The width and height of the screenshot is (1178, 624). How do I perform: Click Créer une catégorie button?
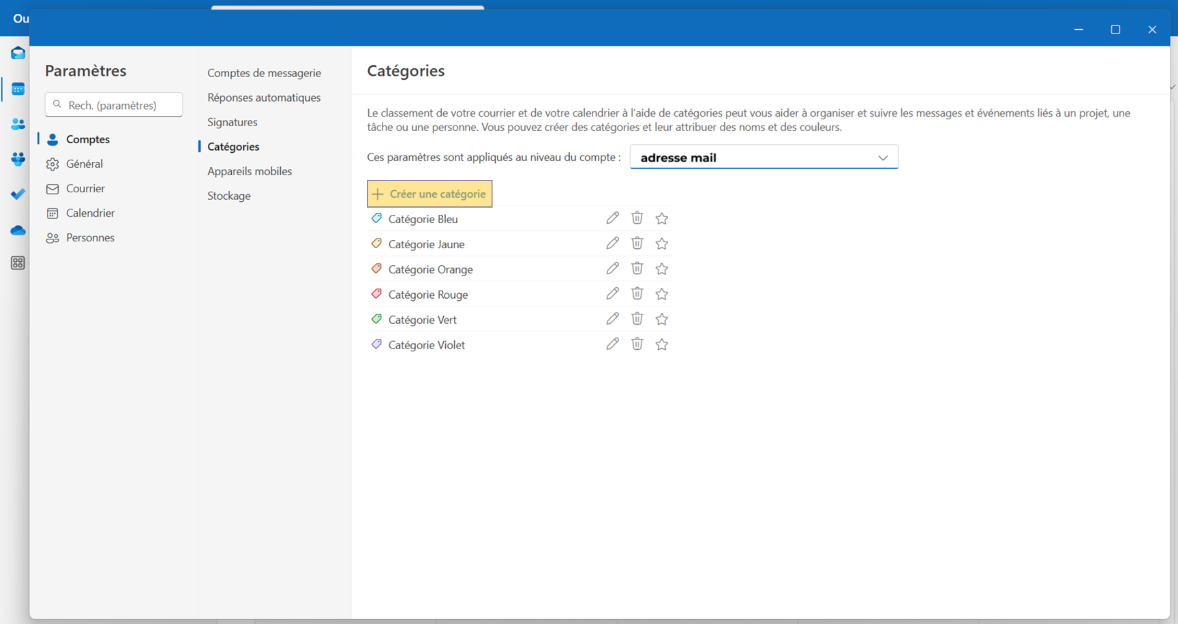[x=430, y=194]
